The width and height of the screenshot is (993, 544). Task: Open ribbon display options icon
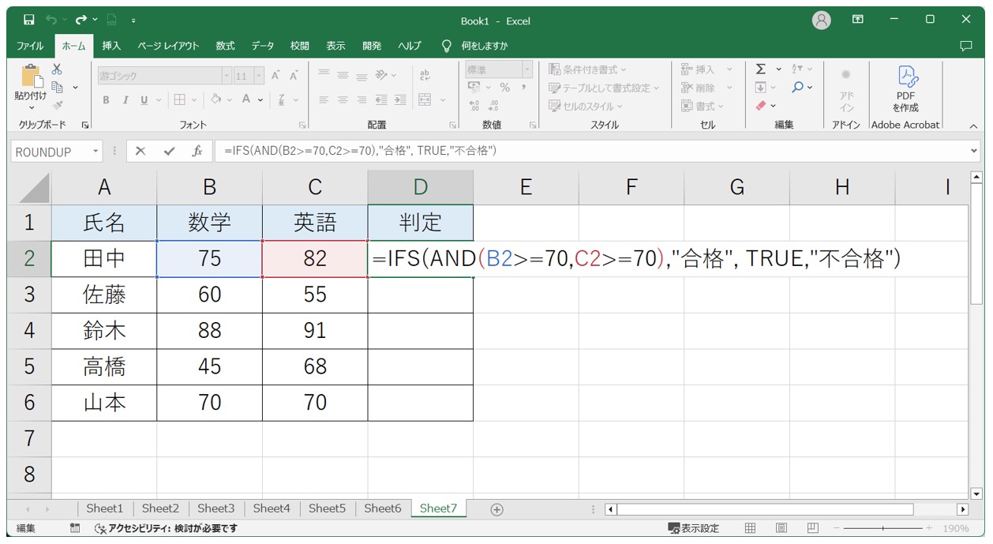coord(858,20)
